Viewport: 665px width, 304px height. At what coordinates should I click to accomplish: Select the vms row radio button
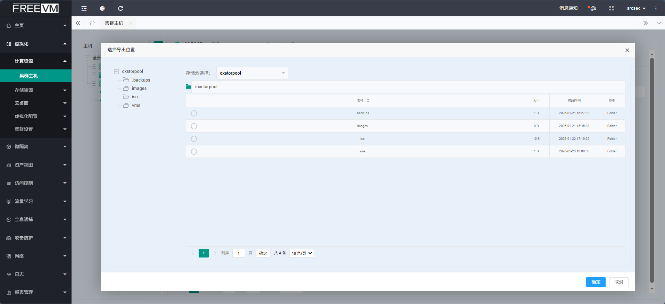(194, 152)
